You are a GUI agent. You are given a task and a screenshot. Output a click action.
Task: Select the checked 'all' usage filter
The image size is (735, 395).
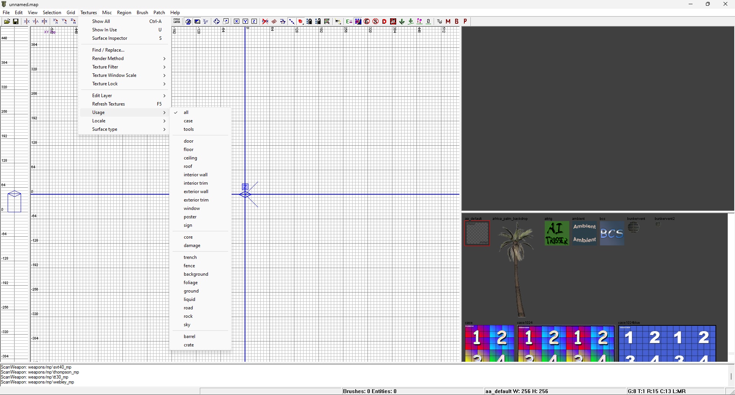coord(186,112)
